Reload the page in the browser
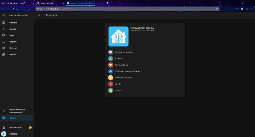 [13, 9]
